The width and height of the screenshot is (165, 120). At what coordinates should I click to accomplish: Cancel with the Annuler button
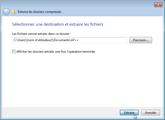tap(150, 113)
